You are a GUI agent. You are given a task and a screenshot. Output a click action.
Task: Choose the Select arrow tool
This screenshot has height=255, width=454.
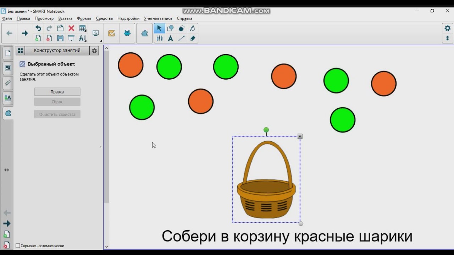click(x=159, y=28)
